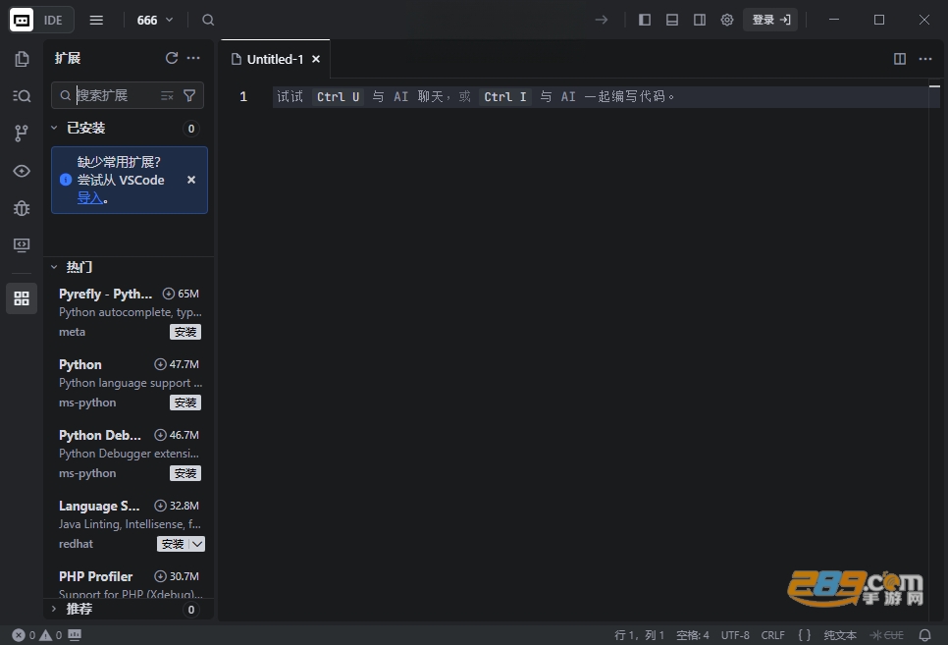Click the IDE logo icon
This screenshot has width=948, height=645.
(x=22, y=20)
